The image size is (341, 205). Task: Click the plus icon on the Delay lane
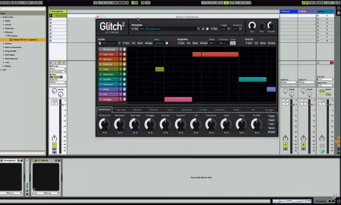[101, 89]
